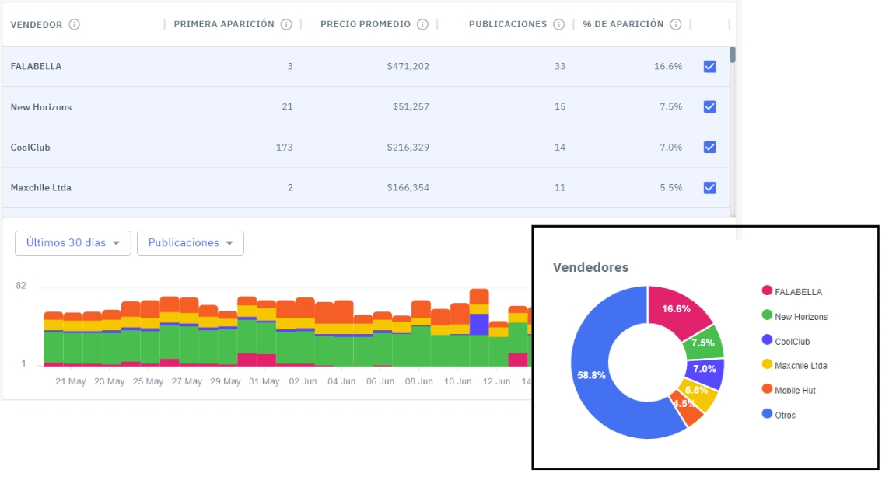Sort by the VENDEDOR column header

tap(37, 24)
